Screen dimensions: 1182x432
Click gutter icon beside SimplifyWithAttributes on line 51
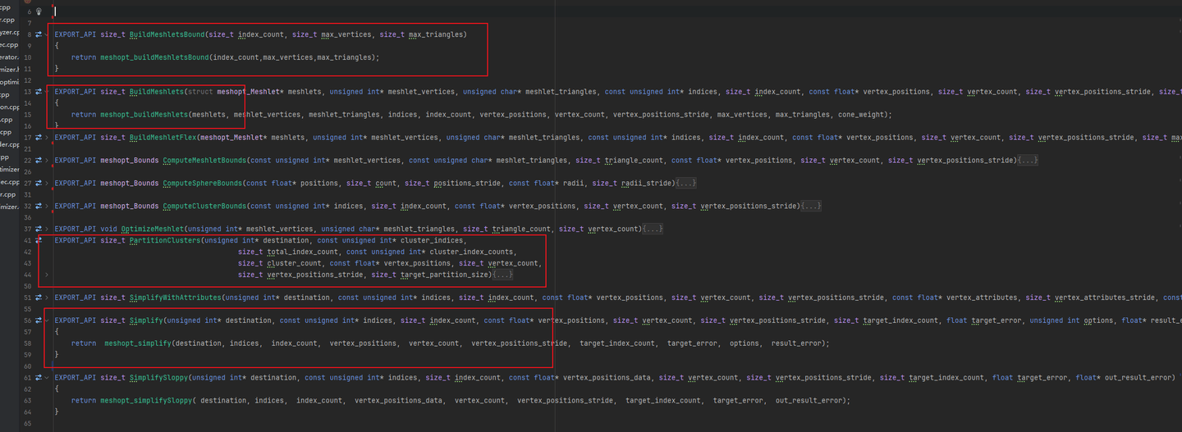pos(39,298)
